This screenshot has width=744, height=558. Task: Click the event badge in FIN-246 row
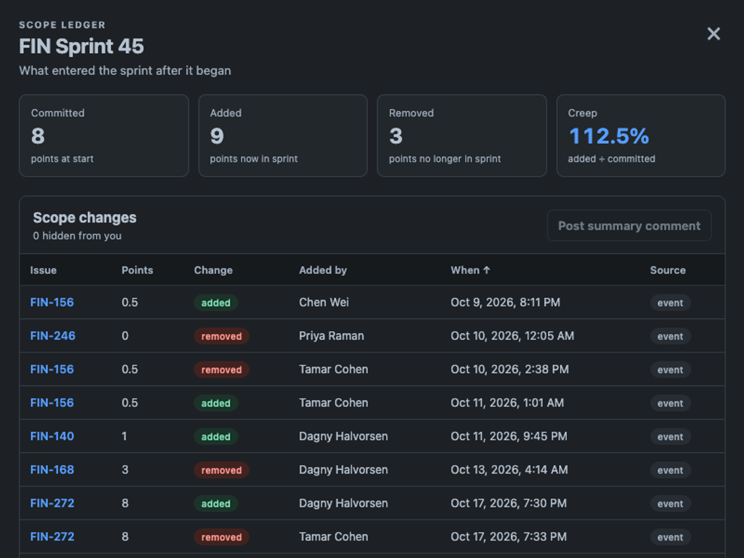coord(670,336)
